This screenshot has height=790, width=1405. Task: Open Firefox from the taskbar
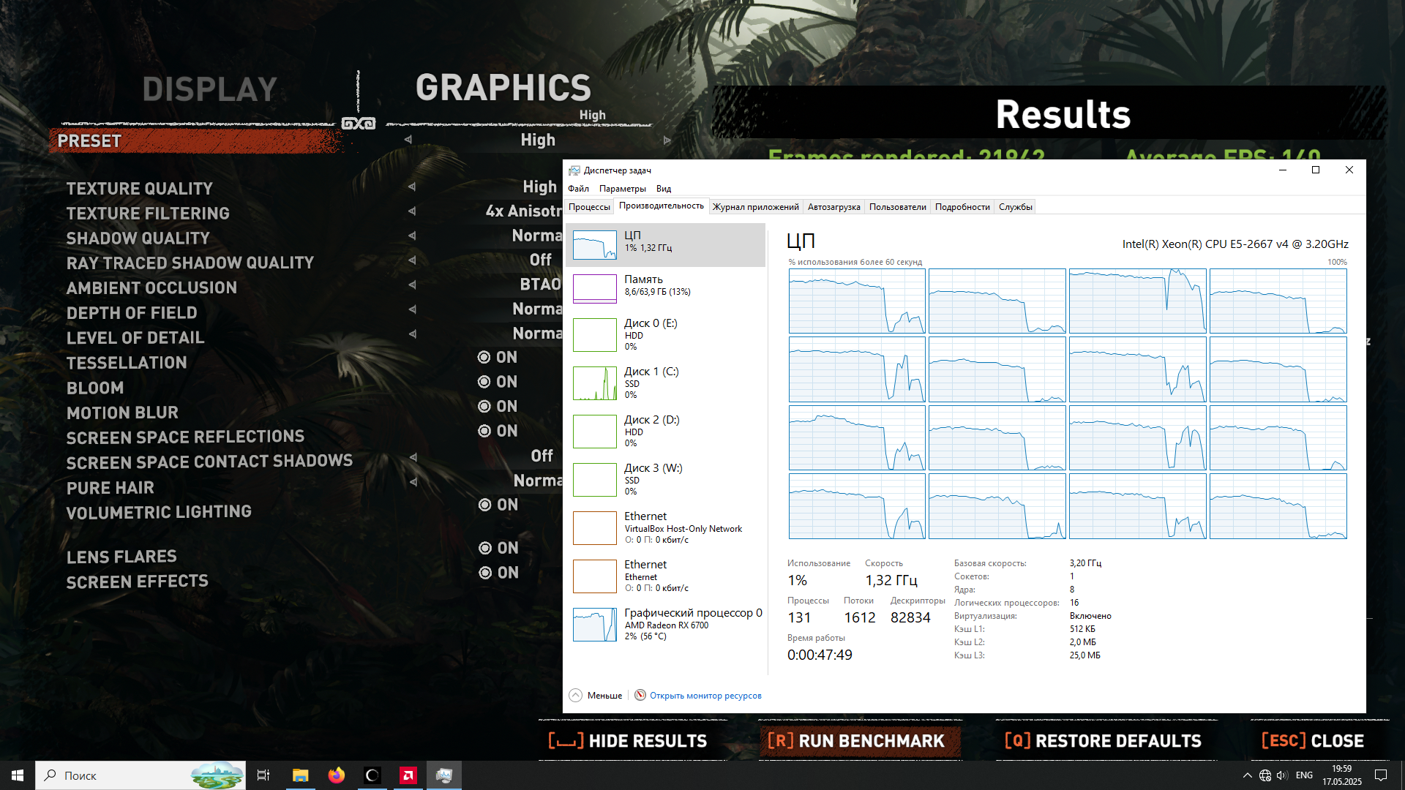click(x=336, y=775)
